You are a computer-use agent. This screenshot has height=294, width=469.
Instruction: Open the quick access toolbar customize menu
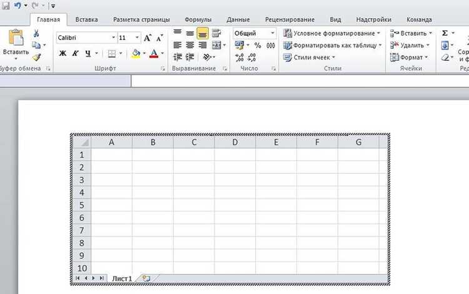tap(53, 6)
